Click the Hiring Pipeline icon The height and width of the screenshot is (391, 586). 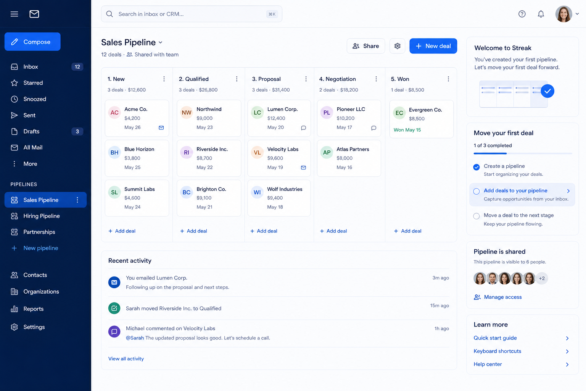[14, 216]
